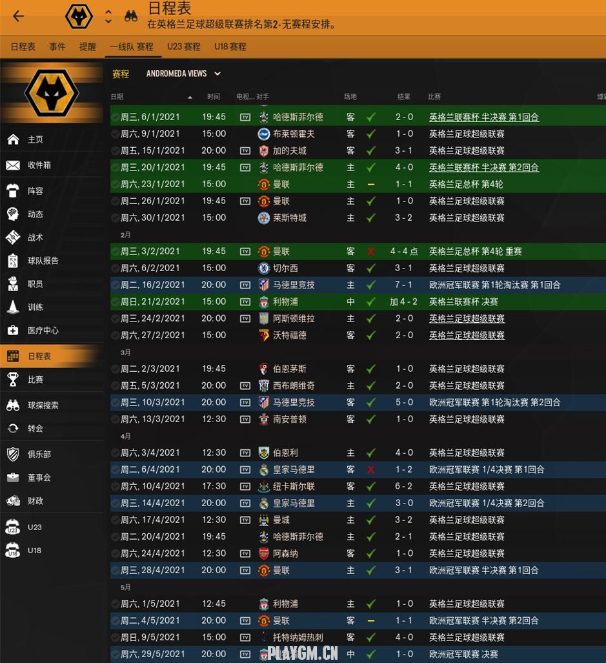The width and height of the screenshot is (606, 663).
Task: Open 转会 transfers in the sidebar
Action: (x=35, y=429)
